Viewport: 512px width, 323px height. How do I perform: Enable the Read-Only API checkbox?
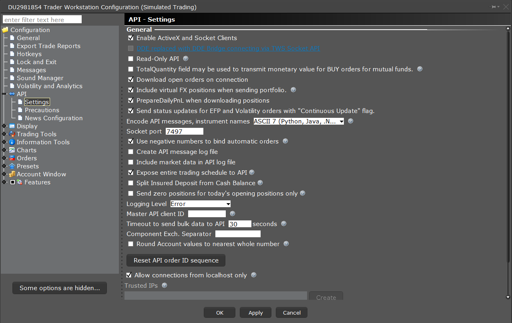pyautogui.click(x=131, y=59)
